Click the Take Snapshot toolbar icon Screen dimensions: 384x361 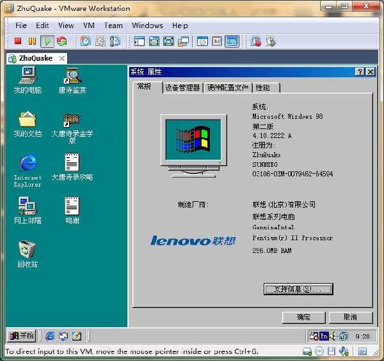[x=86, y=41]
